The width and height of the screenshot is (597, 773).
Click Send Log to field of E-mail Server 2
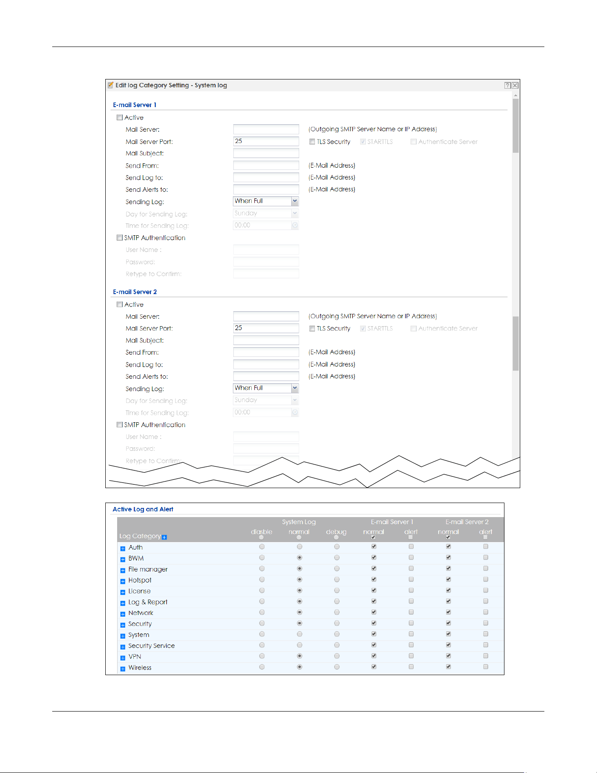click(x=266, y=364)
